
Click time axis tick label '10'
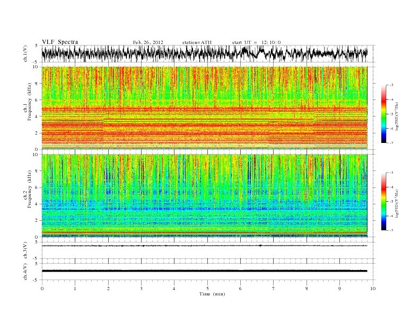click(x=373, y=289)
